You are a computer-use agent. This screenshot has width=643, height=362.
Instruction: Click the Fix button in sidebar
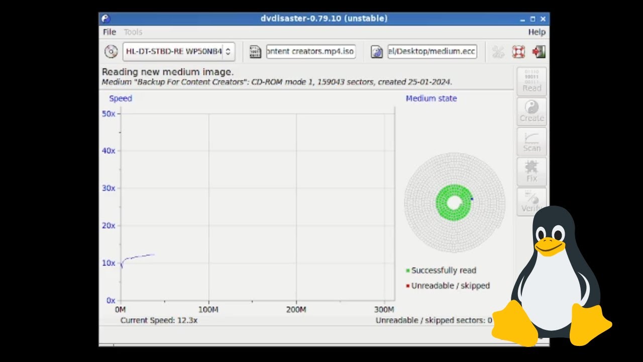click(x=532, y=172)
